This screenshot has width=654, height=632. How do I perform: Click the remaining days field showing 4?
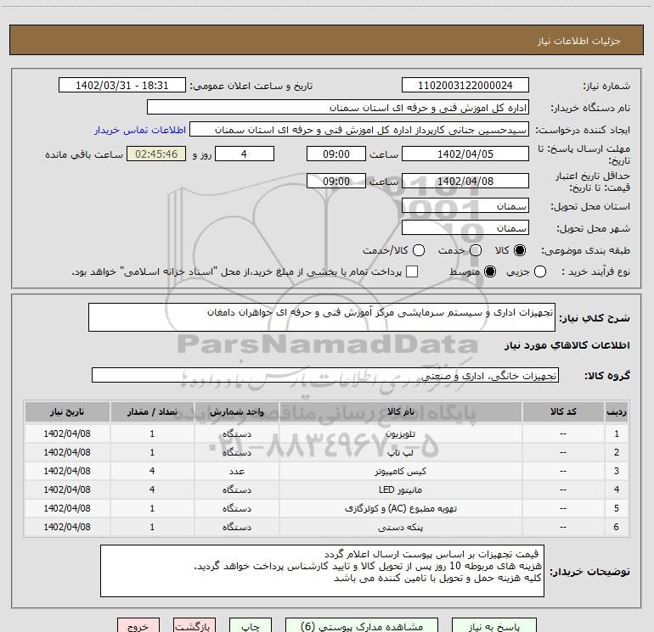tap(245, 154)
